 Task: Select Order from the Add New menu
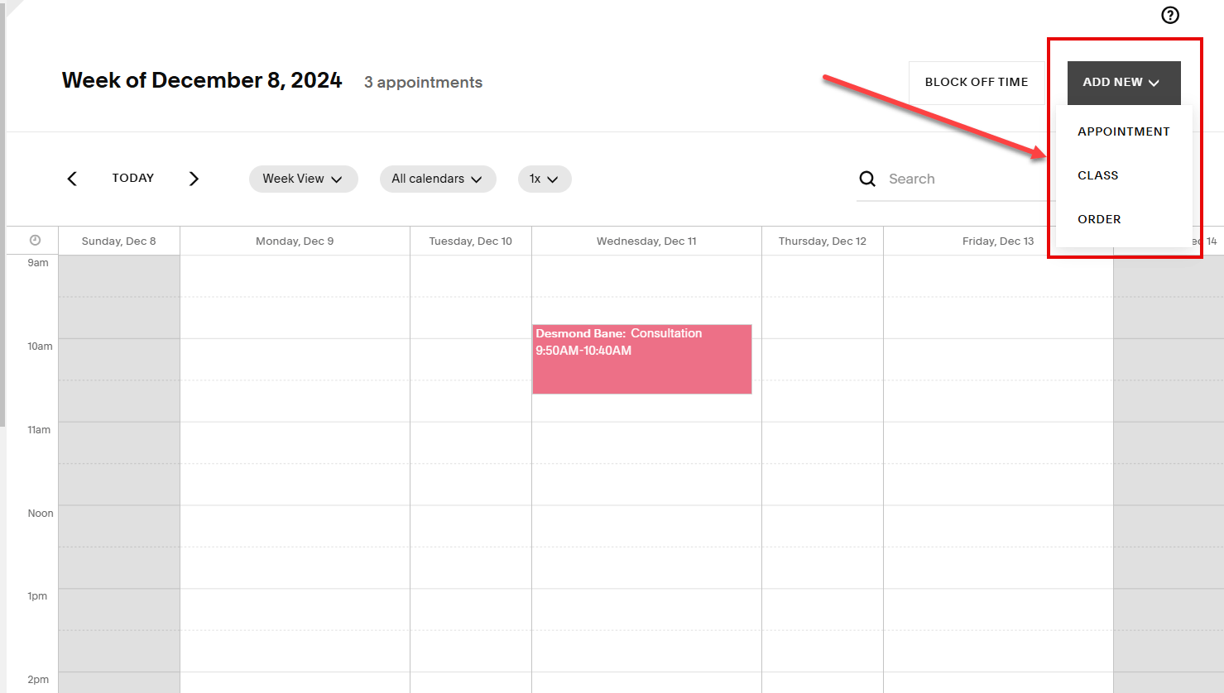pos(1099,219)
